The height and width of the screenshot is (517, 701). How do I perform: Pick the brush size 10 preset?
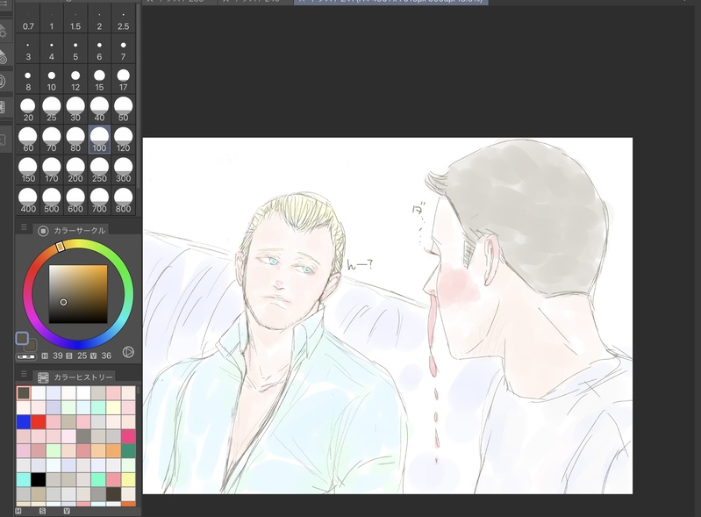coord(52,80)
